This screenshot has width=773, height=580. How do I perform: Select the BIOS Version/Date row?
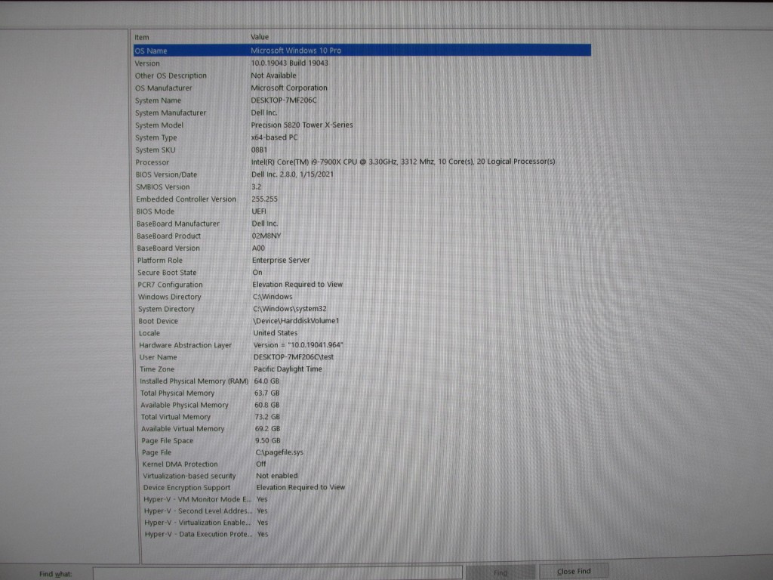click(362, 174)
